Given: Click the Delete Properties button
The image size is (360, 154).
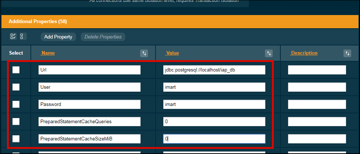Looking at the screenshot, I should tap(103, 37).
